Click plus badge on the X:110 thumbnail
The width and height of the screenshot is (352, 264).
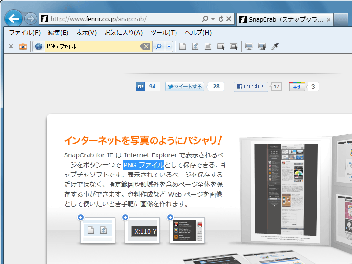click(x=125, y=217)
